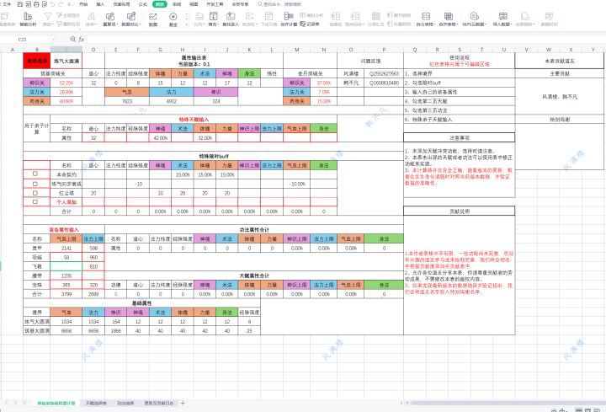Click the 飞靴 气血上限 empty input cell
Image resolution: width=606 pixels, height=412 pixels.
66,266
